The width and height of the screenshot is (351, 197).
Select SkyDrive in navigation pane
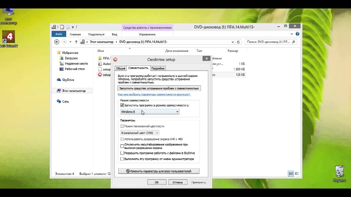tap(66, 80)
